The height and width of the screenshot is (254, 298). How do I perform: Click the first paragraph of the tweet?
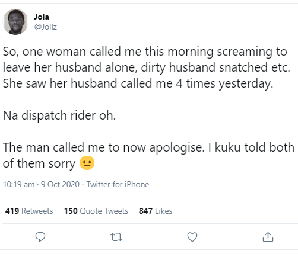click(x=147, y=68)
